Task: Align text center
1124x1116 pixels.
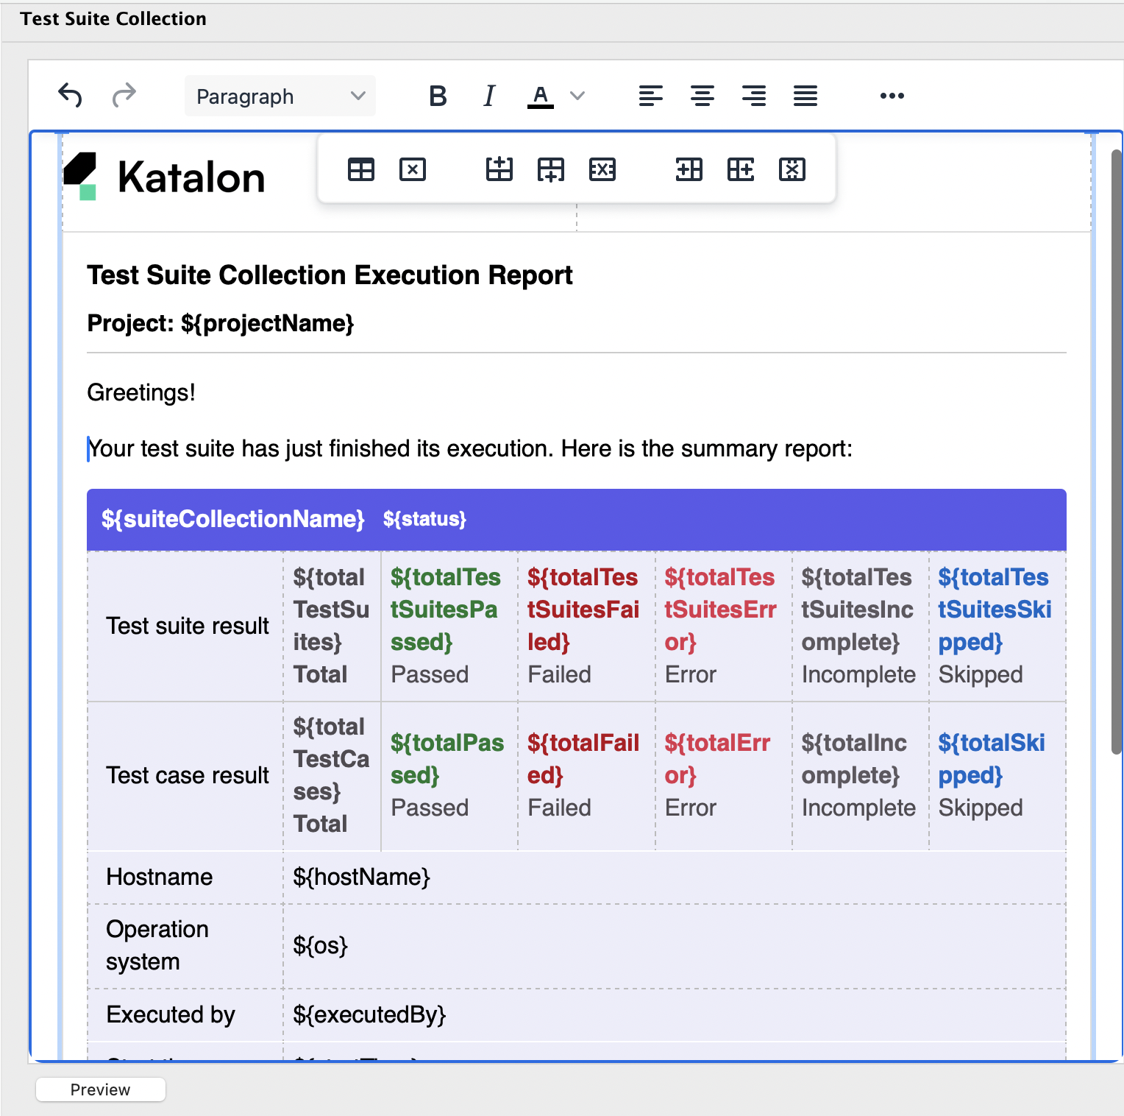Action: coord(702,96)
